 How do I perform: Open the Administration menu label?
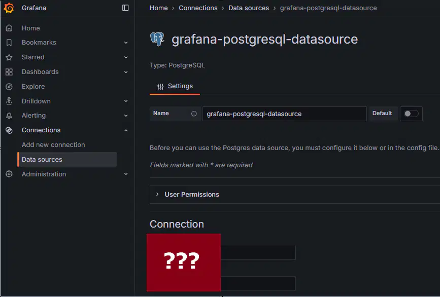(44, 174)
